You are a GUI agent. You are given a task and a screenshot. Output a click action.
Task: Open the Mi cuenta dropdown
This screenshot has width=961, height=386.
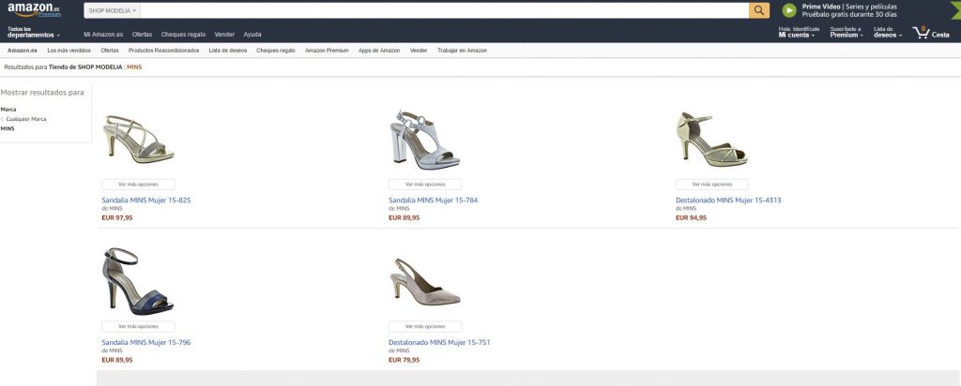[797, 35]
